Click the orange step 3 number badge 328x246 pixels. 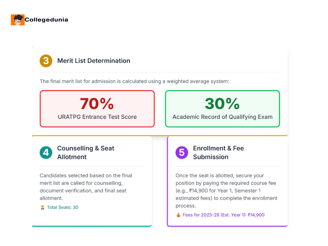(x=46, y=61)
